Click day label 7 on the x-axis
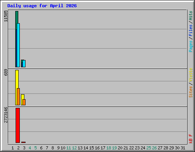Viewport: 195px width, 152px height. [x=47, y=148]
